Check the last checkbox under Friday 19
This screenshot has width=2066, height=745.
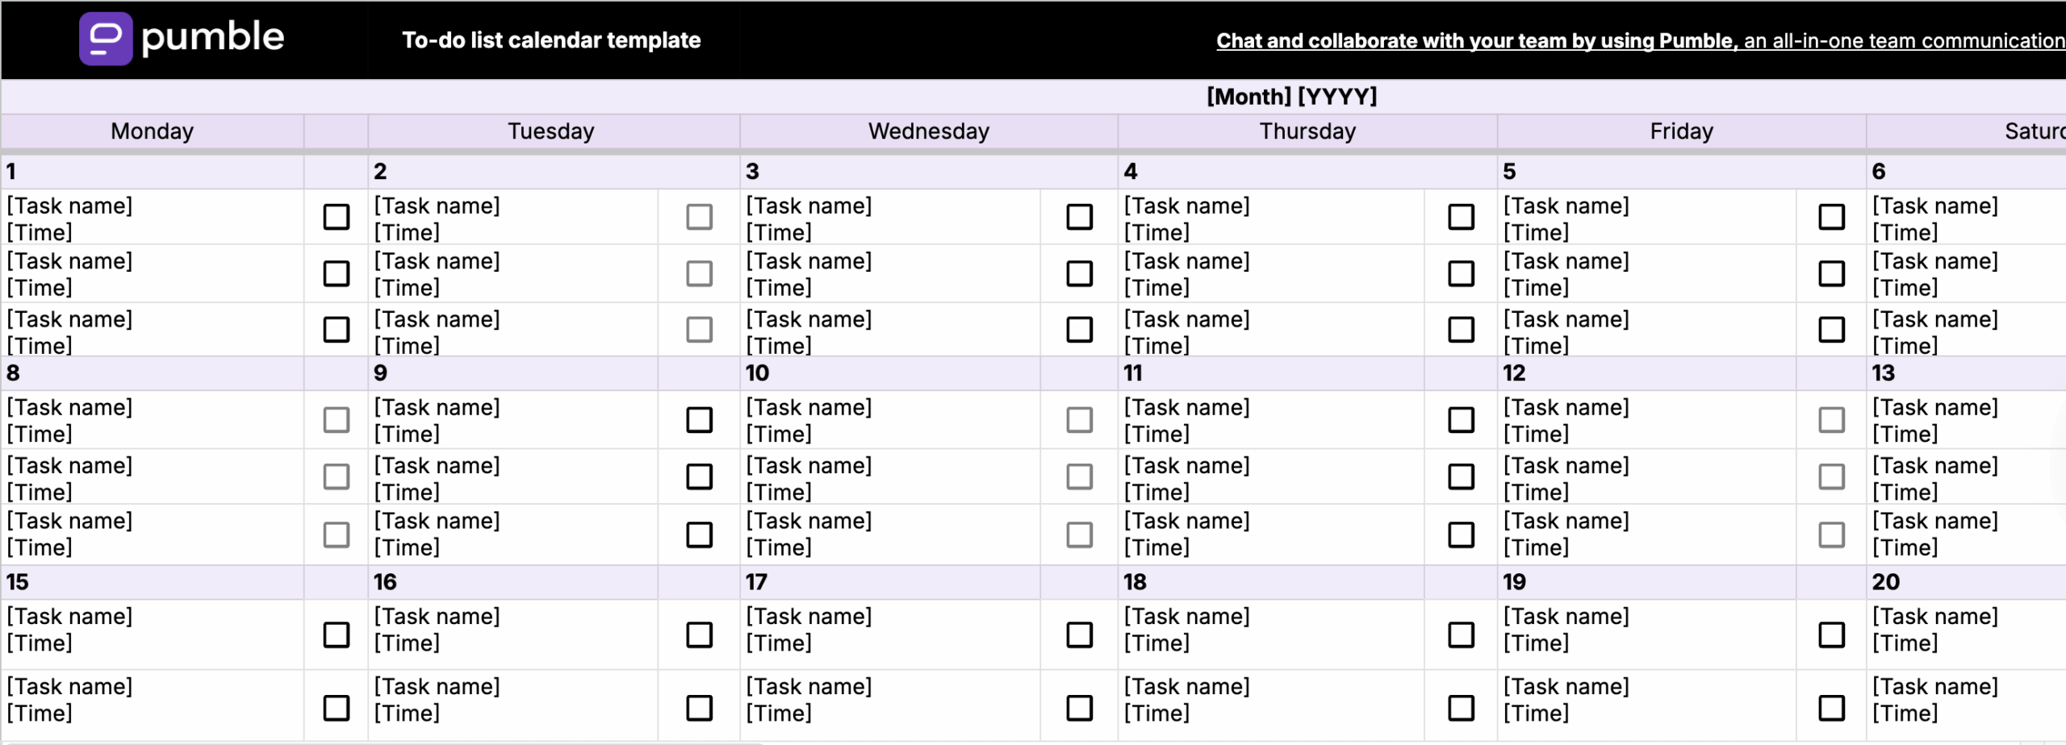pos(1832,704)
